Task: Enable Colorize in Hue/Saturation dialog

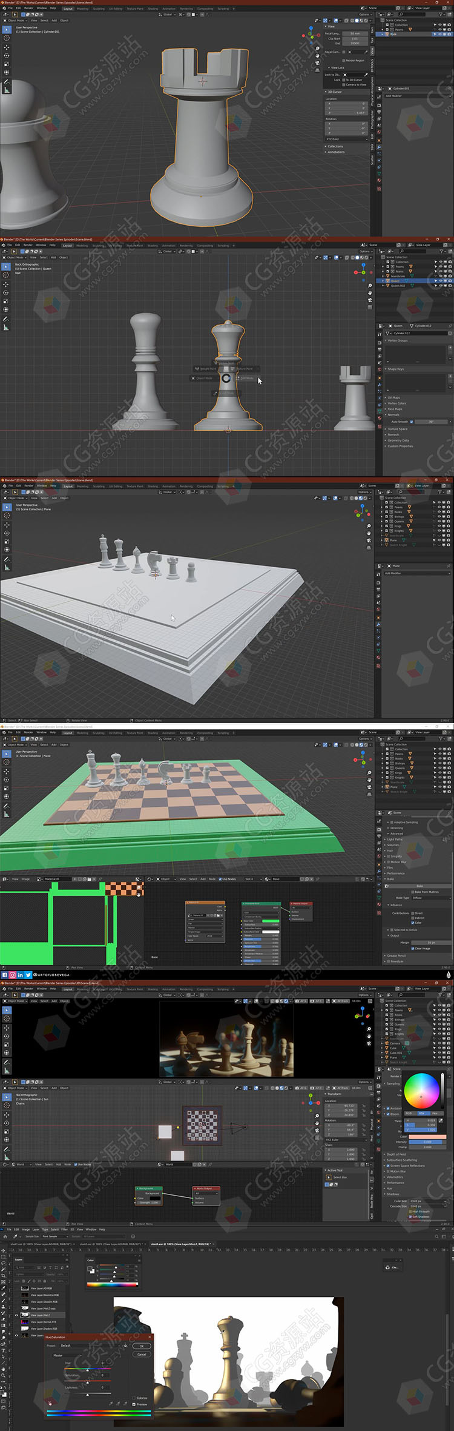Action: coord(134,1398)
